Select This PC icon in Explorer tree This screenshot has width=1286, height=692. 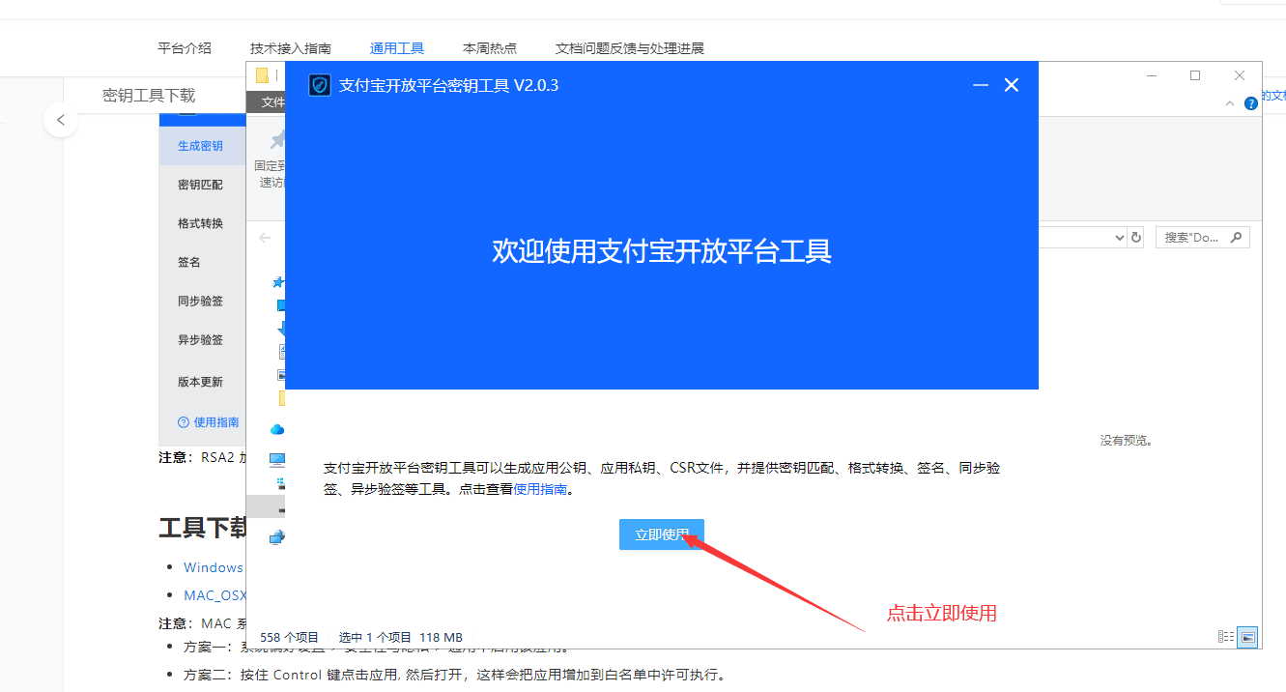tap(277, 459)
